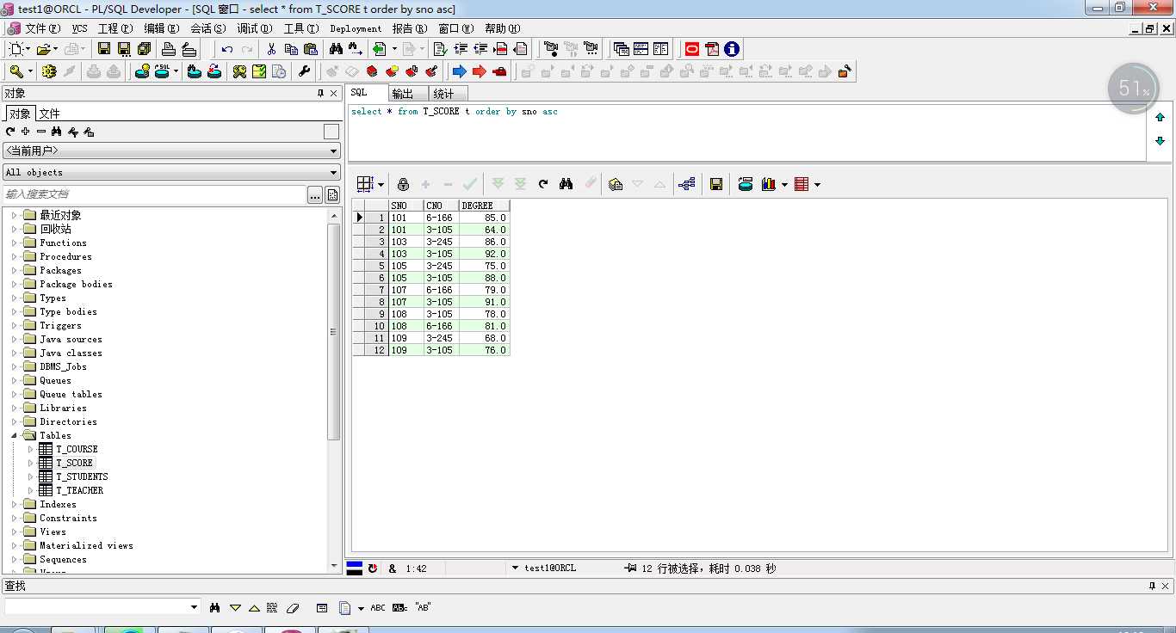
Task: Click the ellipsis button beside search box
Action: (x=315, y=195)
